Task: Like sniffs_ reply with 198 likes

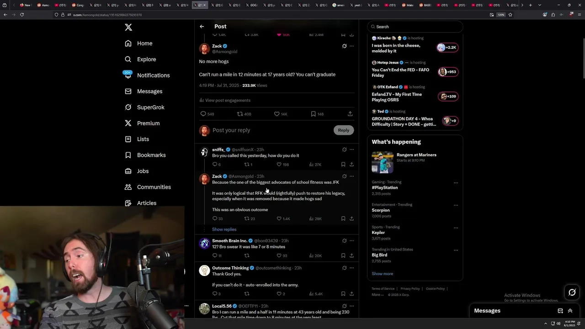Action: 279,164
